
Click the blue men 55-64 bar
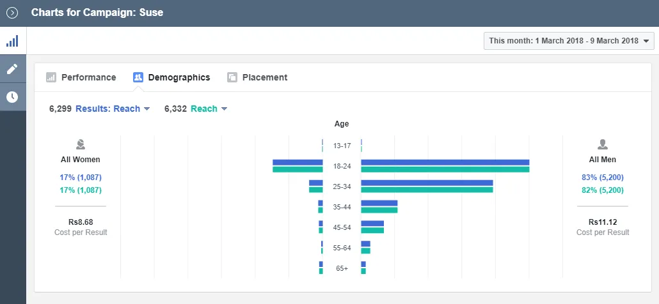(x=365, y=243)
